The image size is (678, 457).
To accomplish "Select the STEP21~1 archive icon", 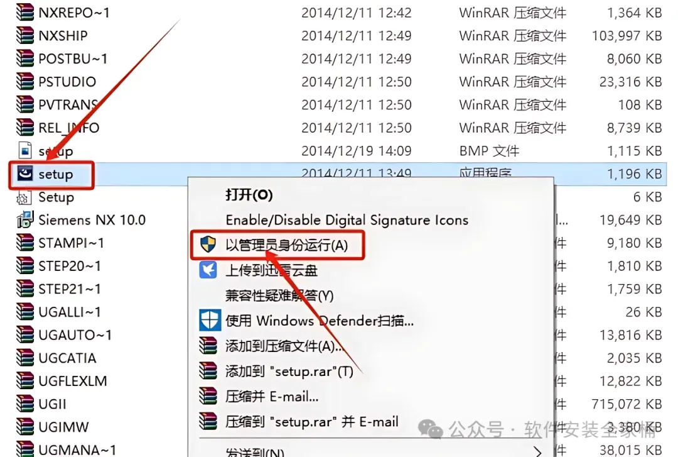I will (25, 289).
